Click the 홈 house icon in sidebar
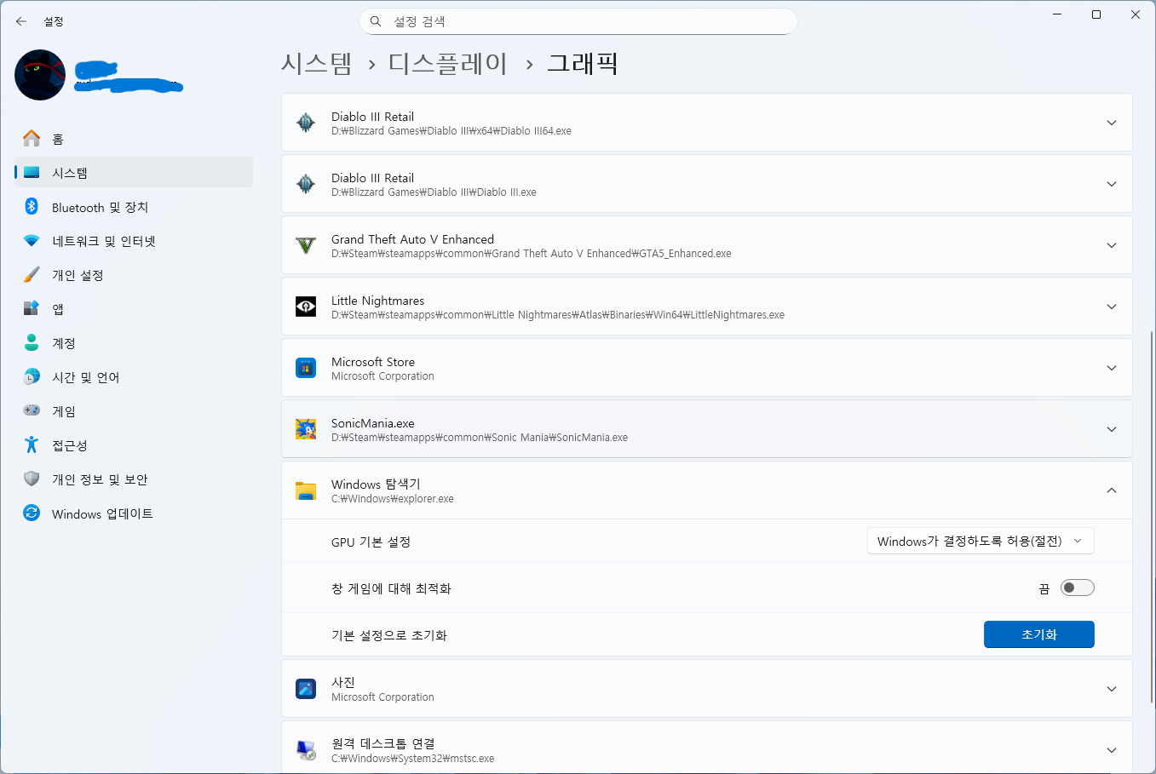Image resolution: width=1156 pixels, height=774 pixels. pyautogui.click(x=32, y=138)
